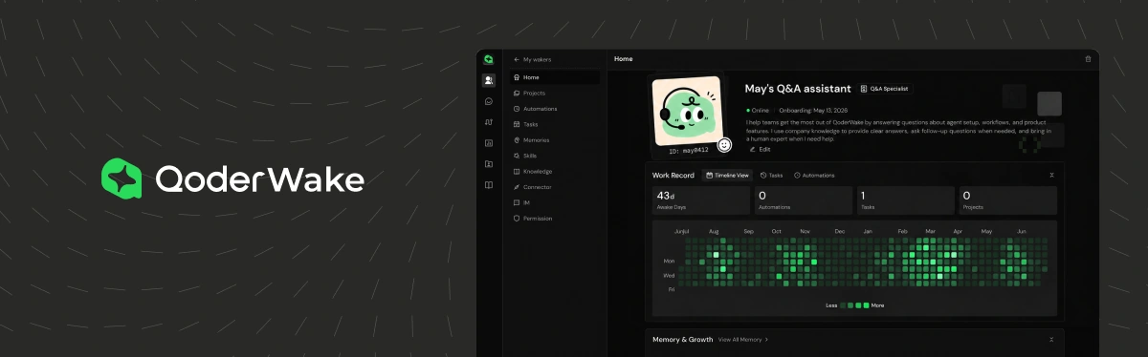1148x357 pixels.
Task: Open IM in the side navigation
Action: [555, 202]
